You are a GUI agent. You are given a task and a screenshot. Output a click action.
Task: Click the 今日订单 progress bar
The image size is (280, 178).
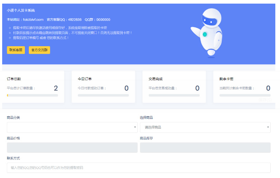click(103, 95)
